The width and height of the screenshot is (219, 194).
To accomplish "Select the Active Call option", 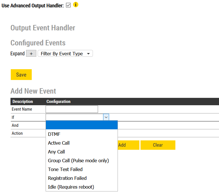I will tap(59, 143).
